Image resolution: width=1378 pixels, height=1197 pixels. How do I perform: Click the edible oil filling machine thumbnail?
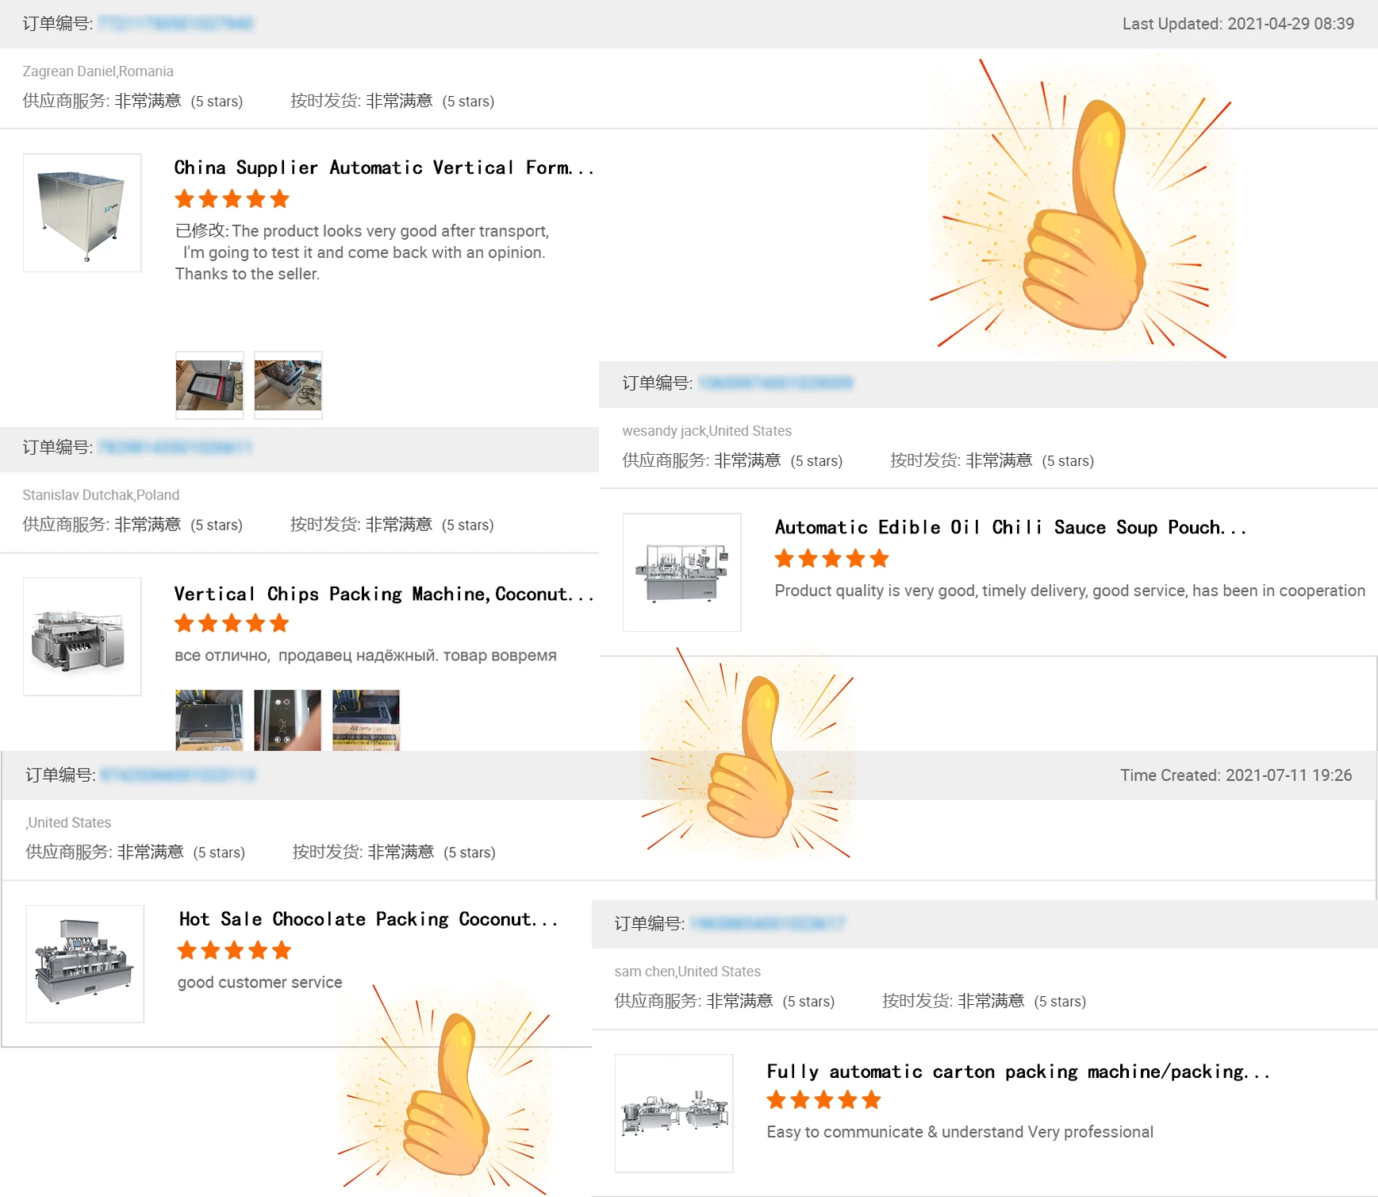[x=682, y=572]
